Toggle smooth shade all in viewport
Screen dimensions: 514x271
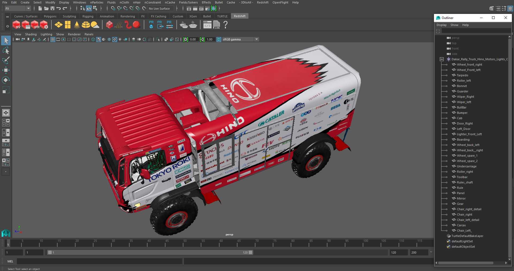pyautogui.click(x=99, y=39)
